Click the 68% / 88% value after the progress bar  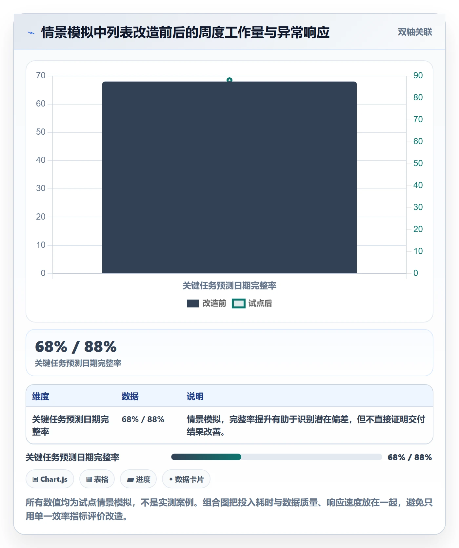[410, 457]
